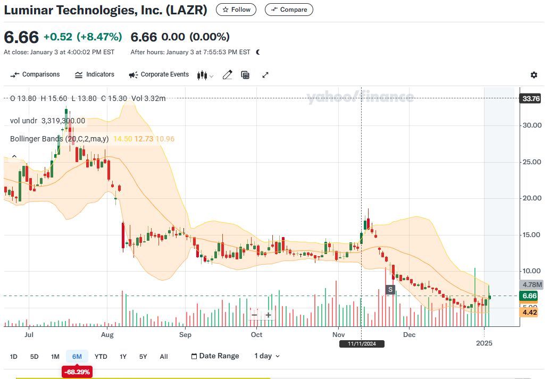Click the 6.66 current price tag
This screenshot has width=551, height=379.
(529, 296)
